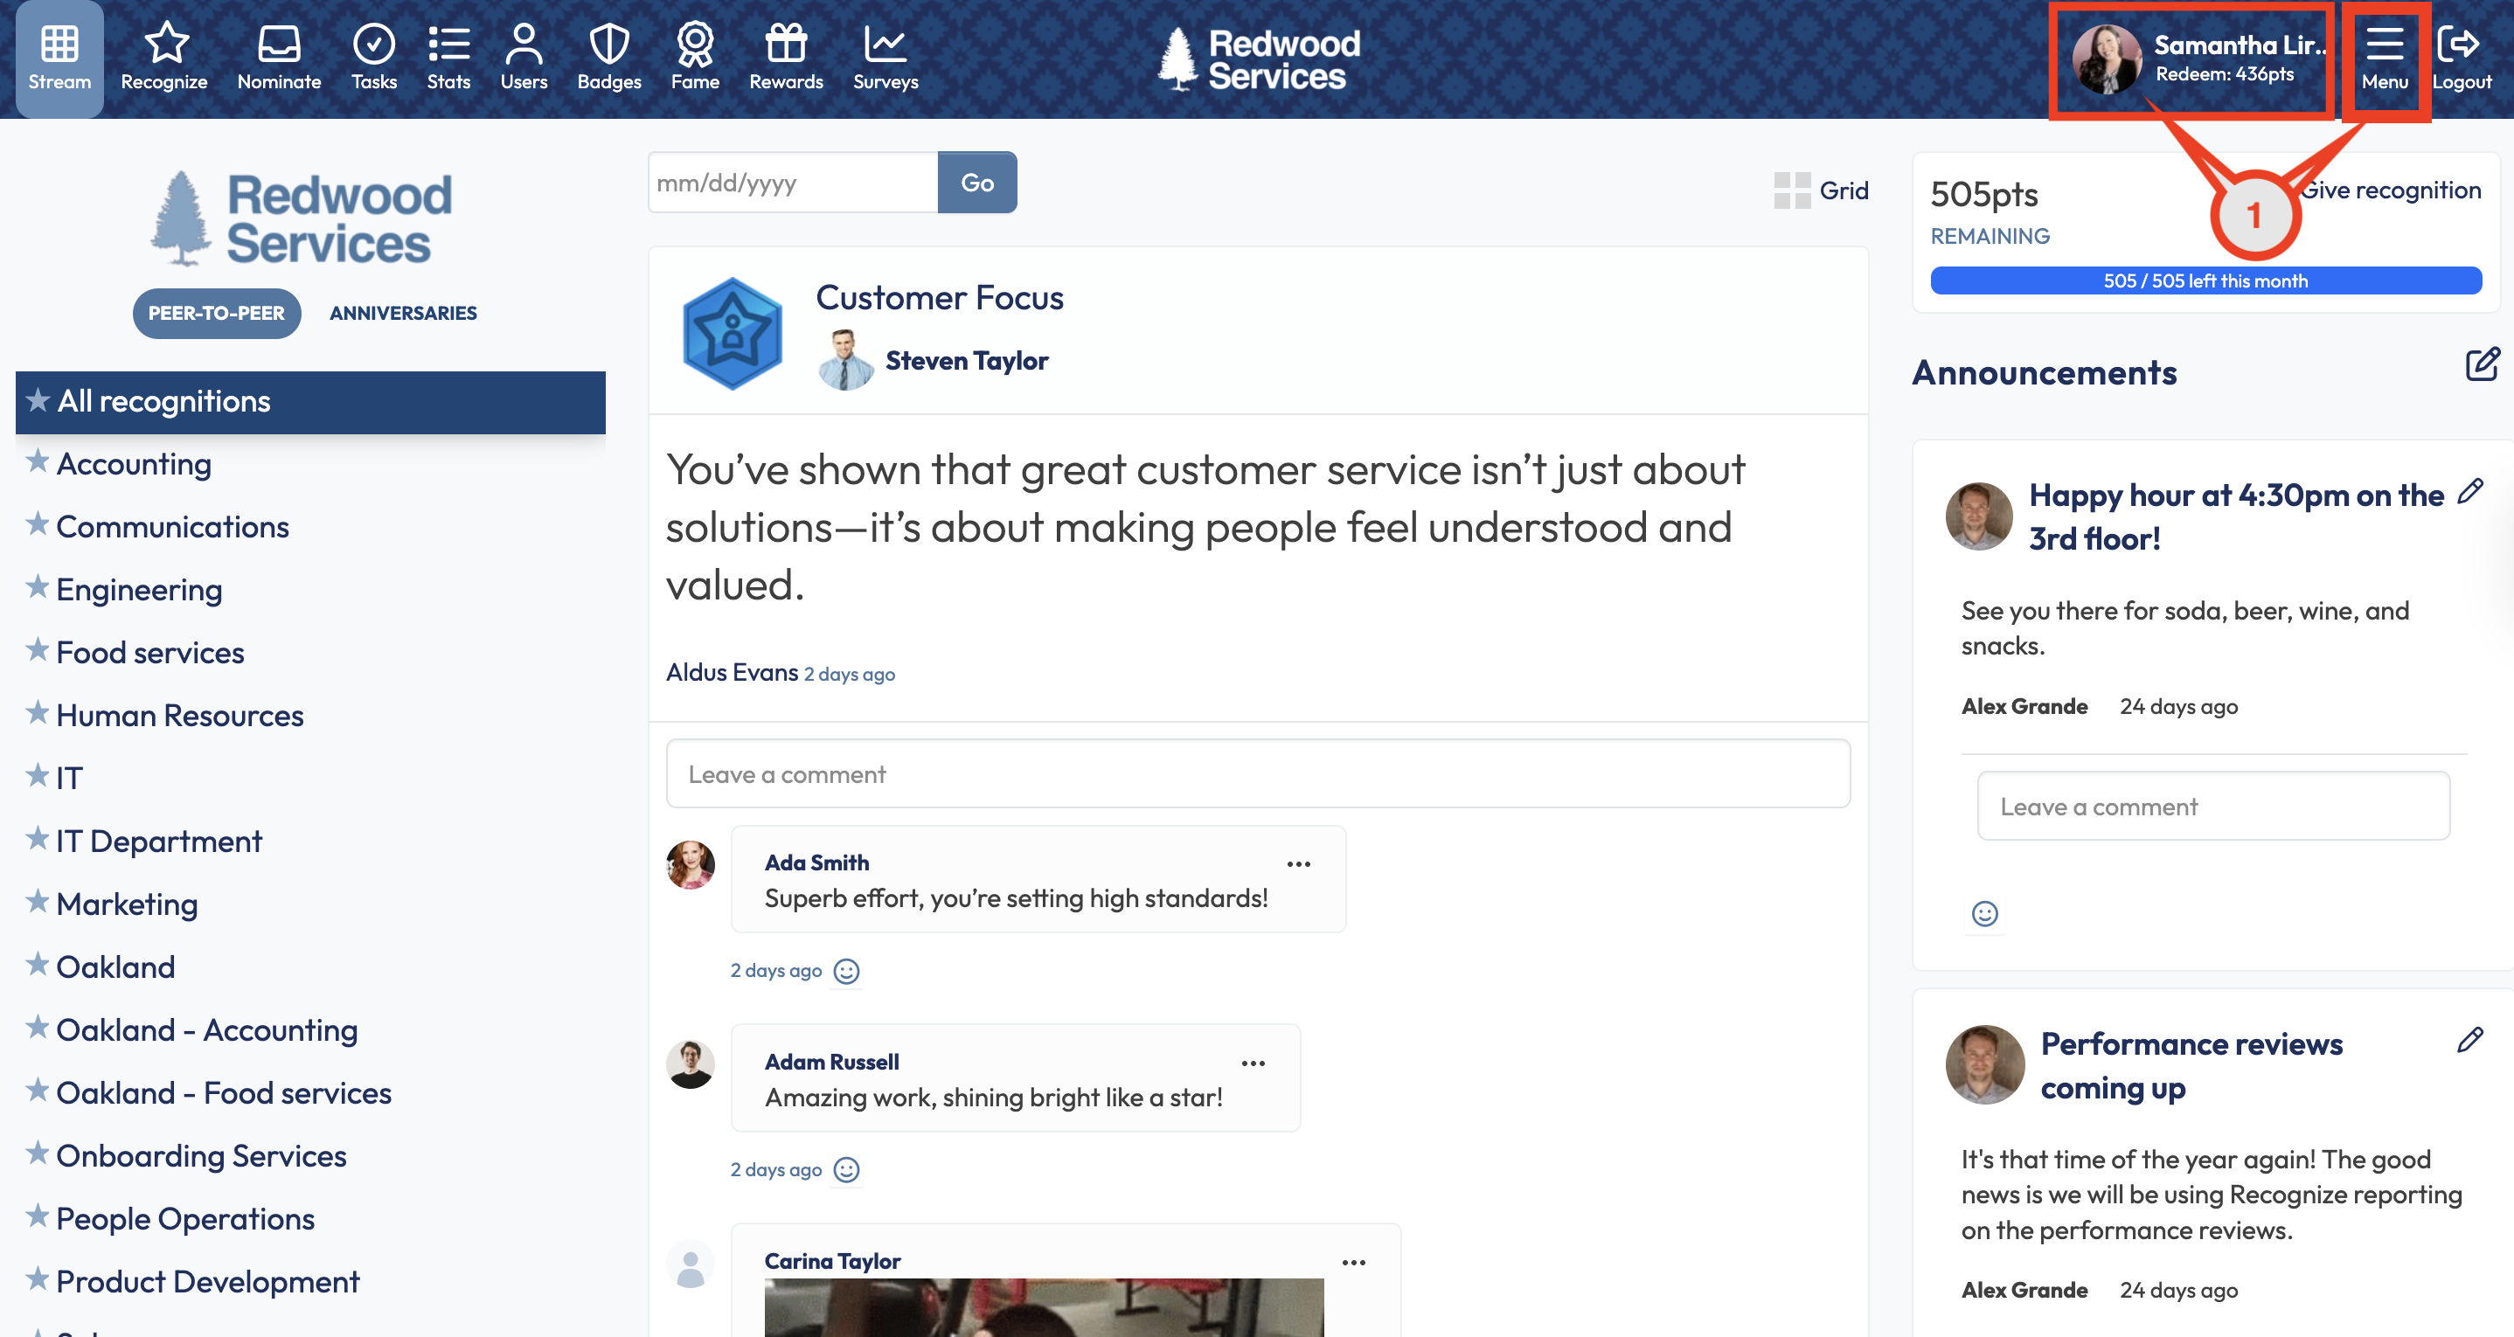Open the Nominate inbox icon
Viewport: 2514px width, 1337px height.
tap(279, 44)
